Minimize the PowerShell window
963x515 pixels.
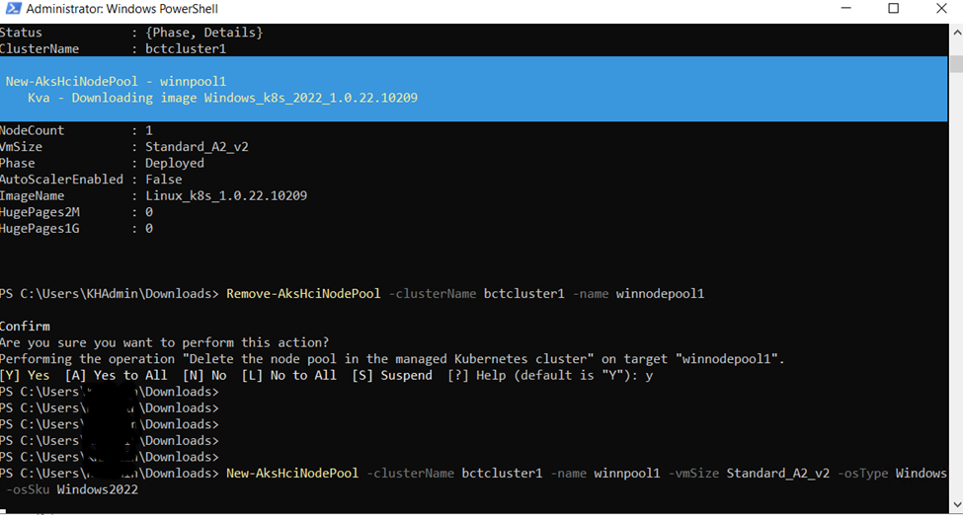click(x=846, y=9)
